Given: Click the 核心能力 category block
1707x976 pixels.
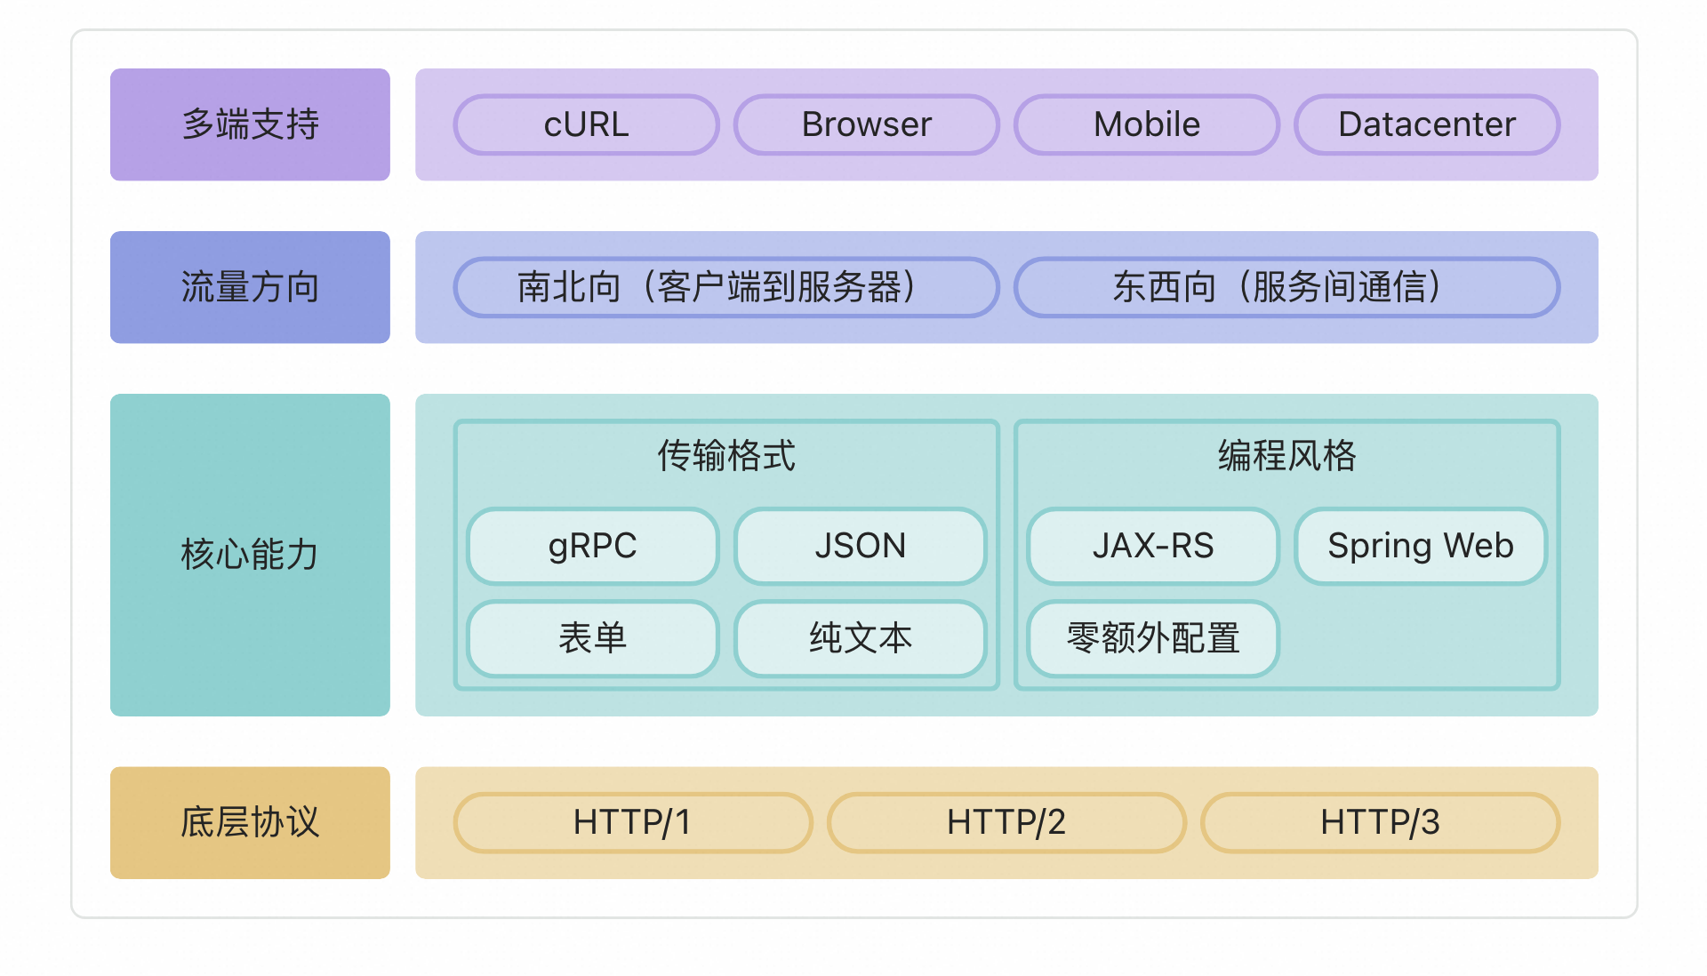Looking at the screenshot, I should pyautogui.click(x=250, y=555).
